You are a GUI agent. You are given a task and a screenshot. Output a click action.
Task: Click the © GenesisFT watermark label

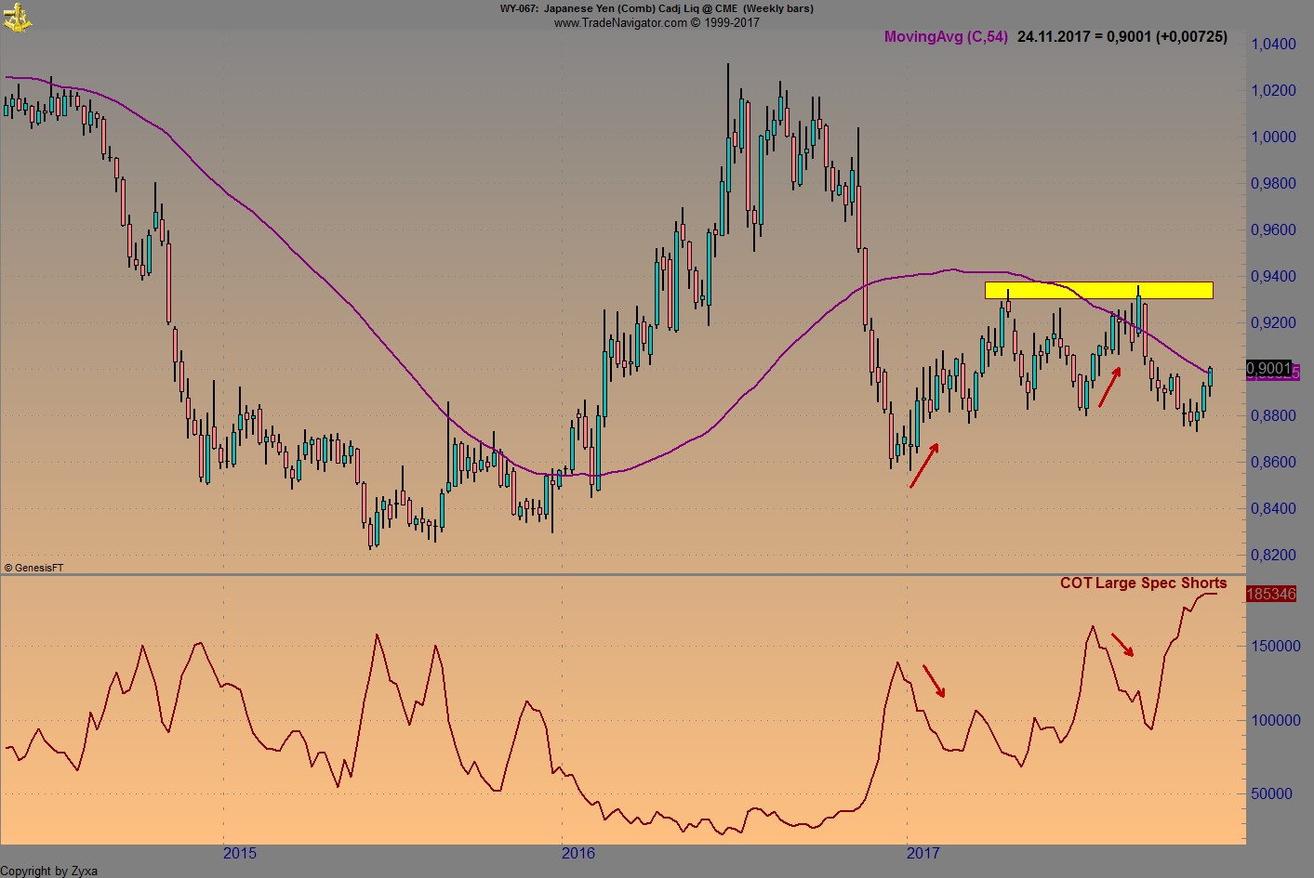[x=34, y=566]
